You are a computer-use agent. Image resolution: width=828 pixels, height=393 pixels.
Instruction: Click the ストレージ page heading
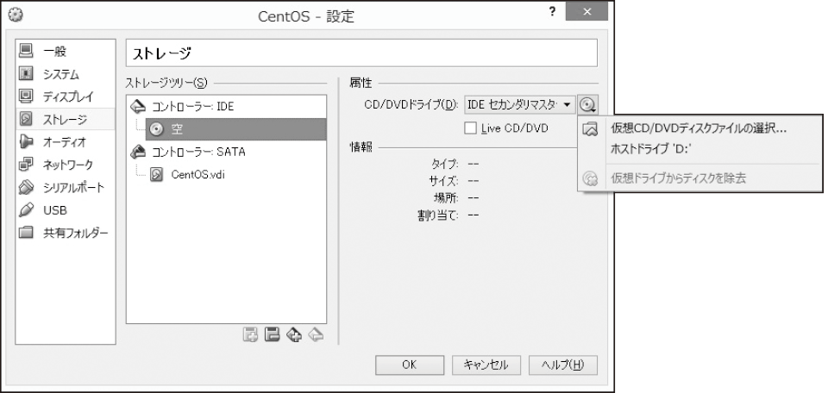161,53
